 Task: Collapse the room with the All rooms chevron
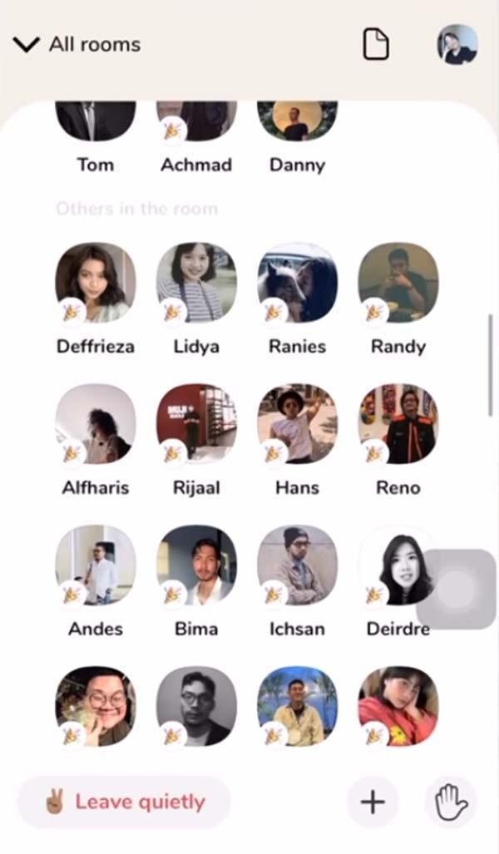[x=26, y=45]
